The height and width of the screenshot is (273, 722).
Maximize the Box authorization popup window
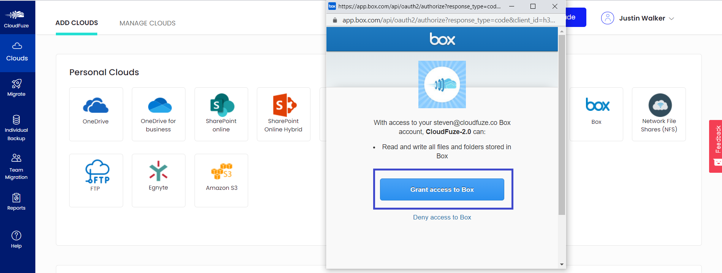click(533, 6)
